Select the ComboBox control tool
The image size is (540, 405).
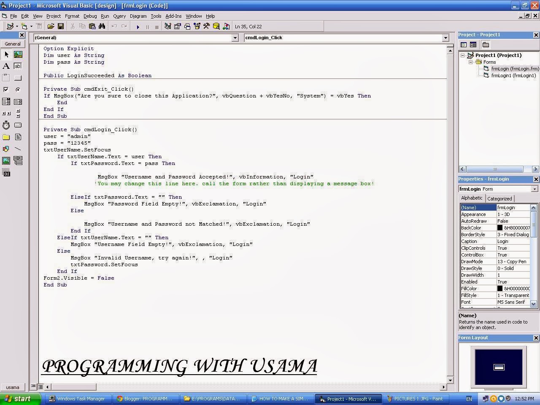tap(6, 102)
